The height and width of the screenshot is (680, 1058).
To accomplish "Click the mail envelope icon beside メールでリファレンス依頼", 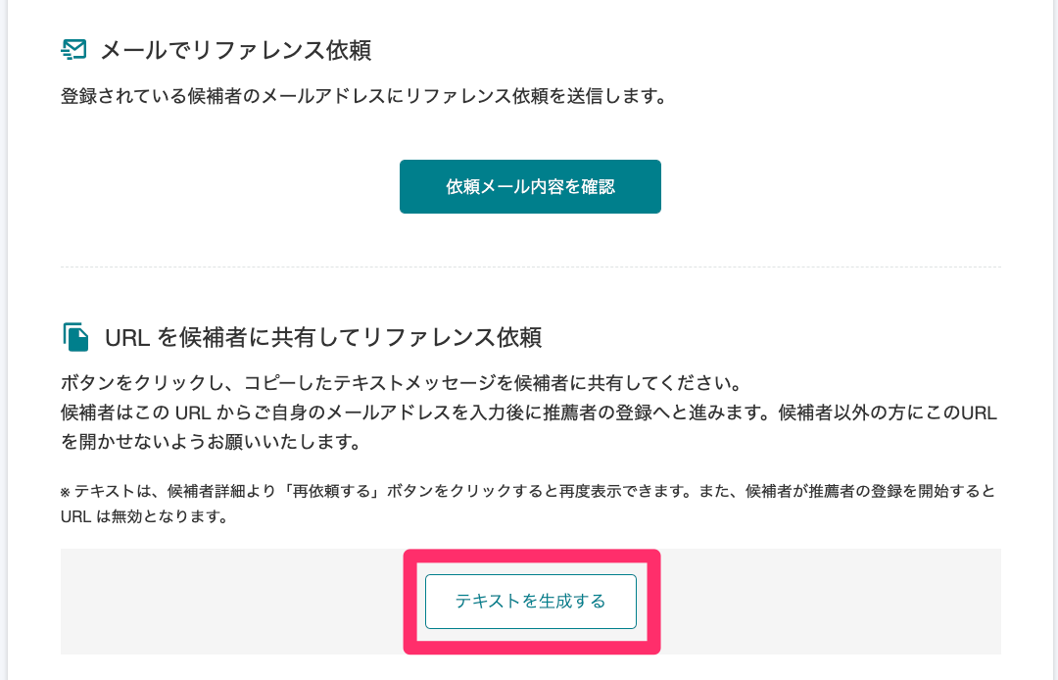I will point(73,50).
